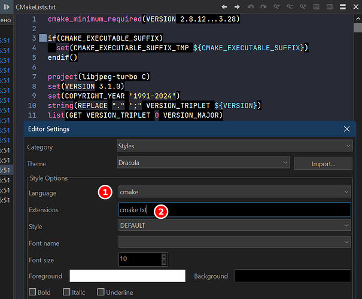362x299 pixels.
Task: Click line number 8 in the gutter
Action: [34, 86]
